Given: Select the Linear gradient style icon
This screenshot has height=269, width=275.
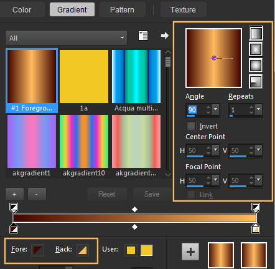Looking at the screenshot, I should click(256, 33).
